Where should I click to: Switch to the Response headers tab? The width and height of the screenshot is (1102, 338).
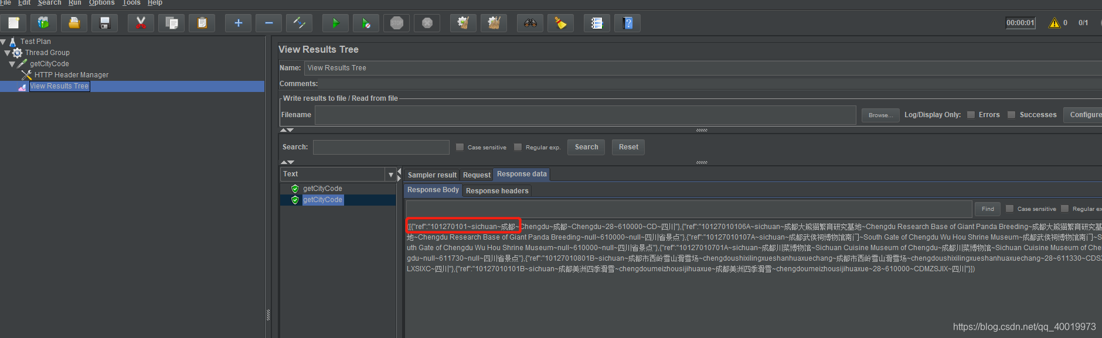pos(497,191)
